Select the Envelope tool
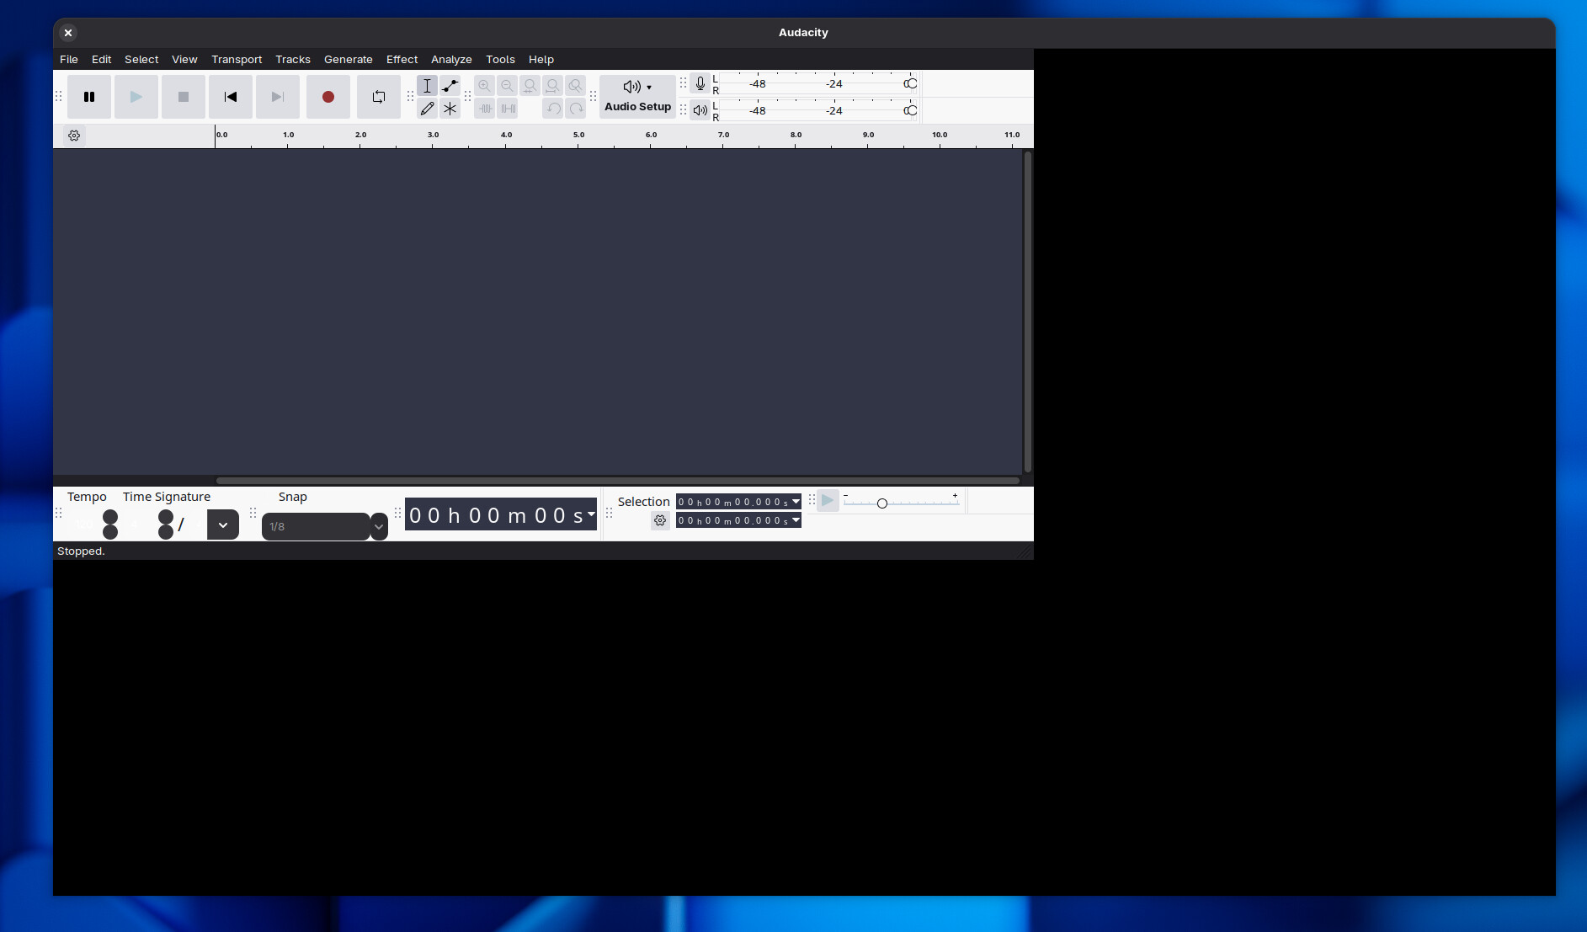The height and width of the screenshot is (932, 1587). point(450,86)
